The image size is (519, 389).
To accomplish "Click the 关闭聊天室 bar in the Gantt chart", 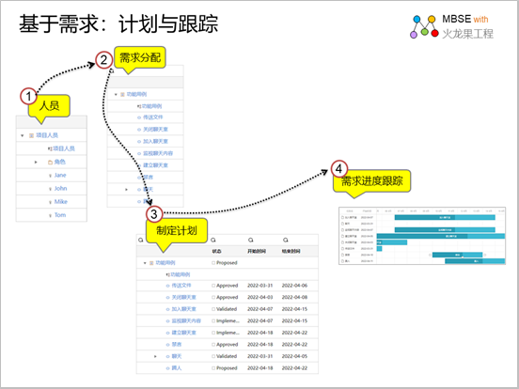I will pos(392,242).
